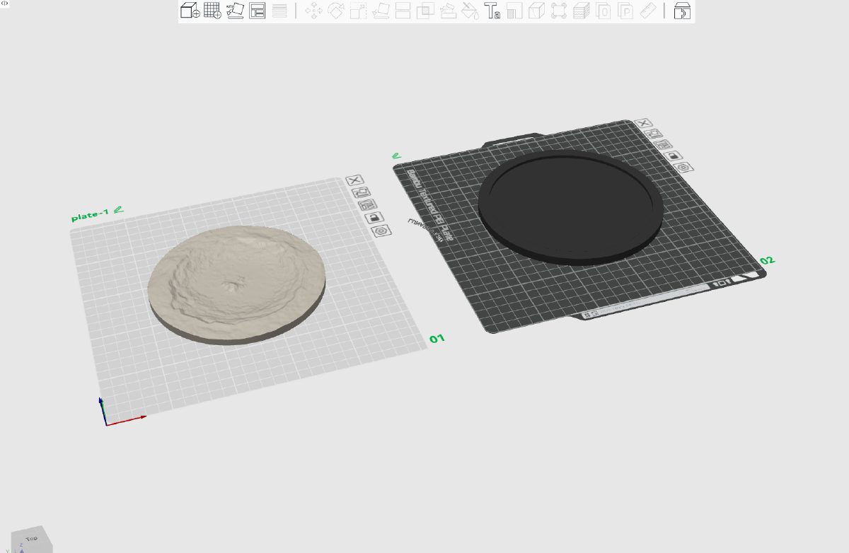The image size is (849, 553).
Task: Auto orient objects on plate 02
Action: pos(654,134)
